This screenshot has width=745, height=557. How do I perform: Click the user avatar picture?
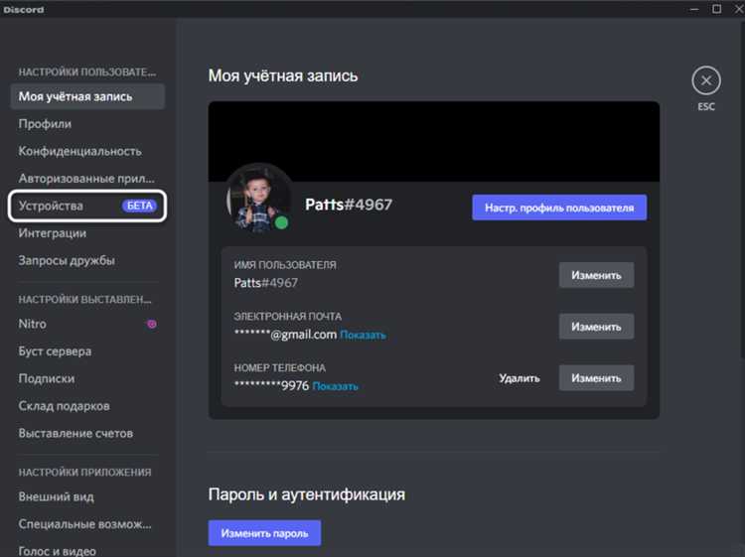pyautogui.click(x=259, y=198)
